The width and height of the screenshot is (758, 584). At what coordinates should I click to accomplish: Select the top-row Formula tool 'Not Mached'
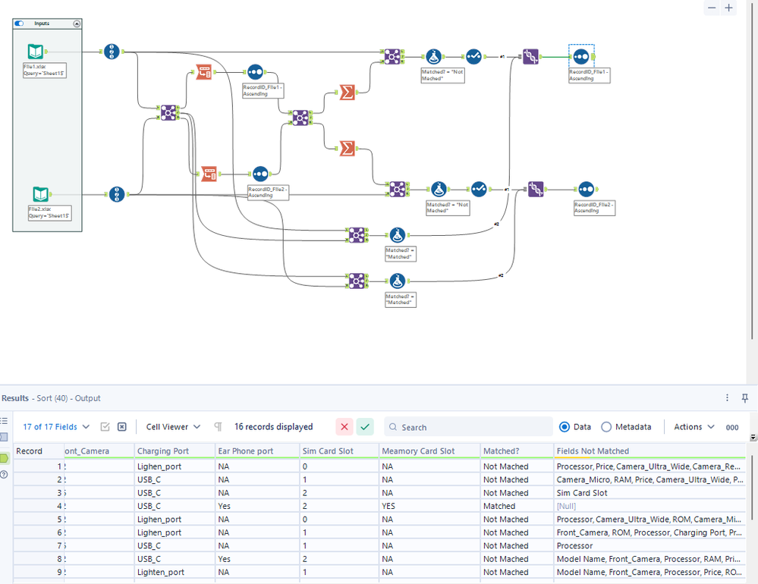coord(433,57)
